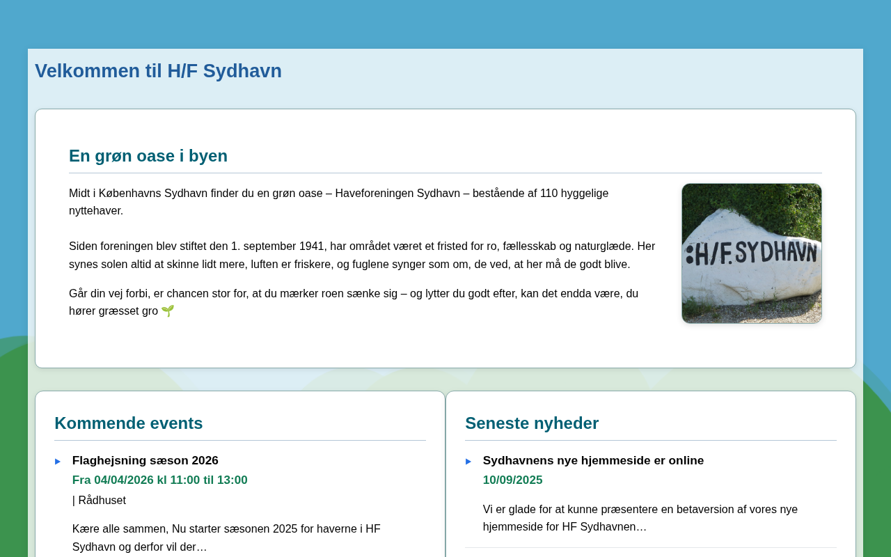891x557 pixels.
Task: Click the seedling emoji after græsset gro
Action: coord(168,311)
